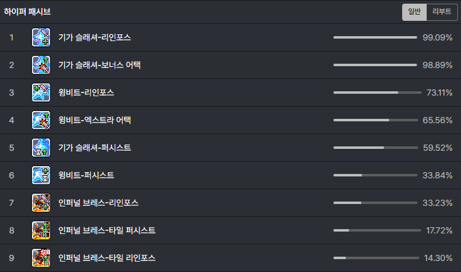Click the 기가 슬래셔-퍼시스트 skill icon

click(41, 148)
